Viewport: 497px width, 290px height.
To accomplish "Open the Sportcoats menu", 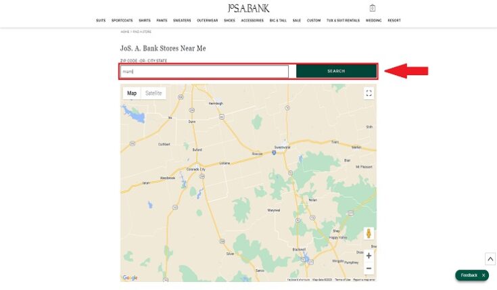I will [122, 20].
